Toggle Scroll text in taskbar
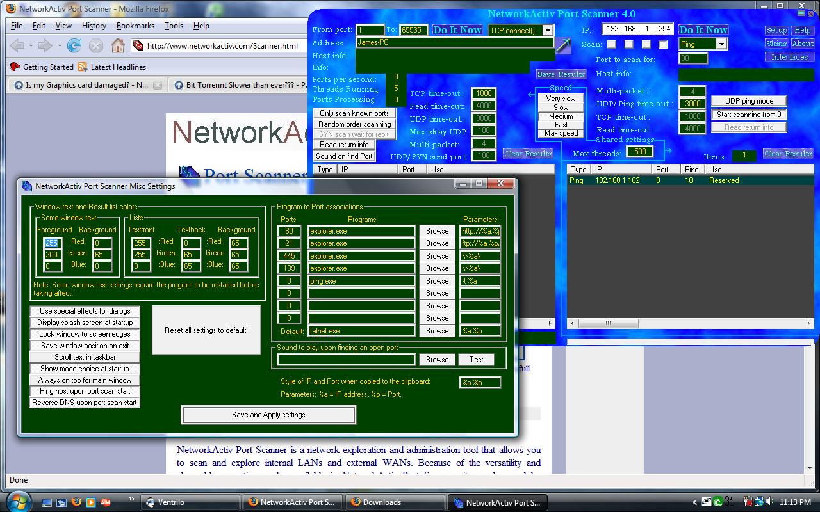The width and height of the screenshot is (820, 512). [x=85, y=357]
